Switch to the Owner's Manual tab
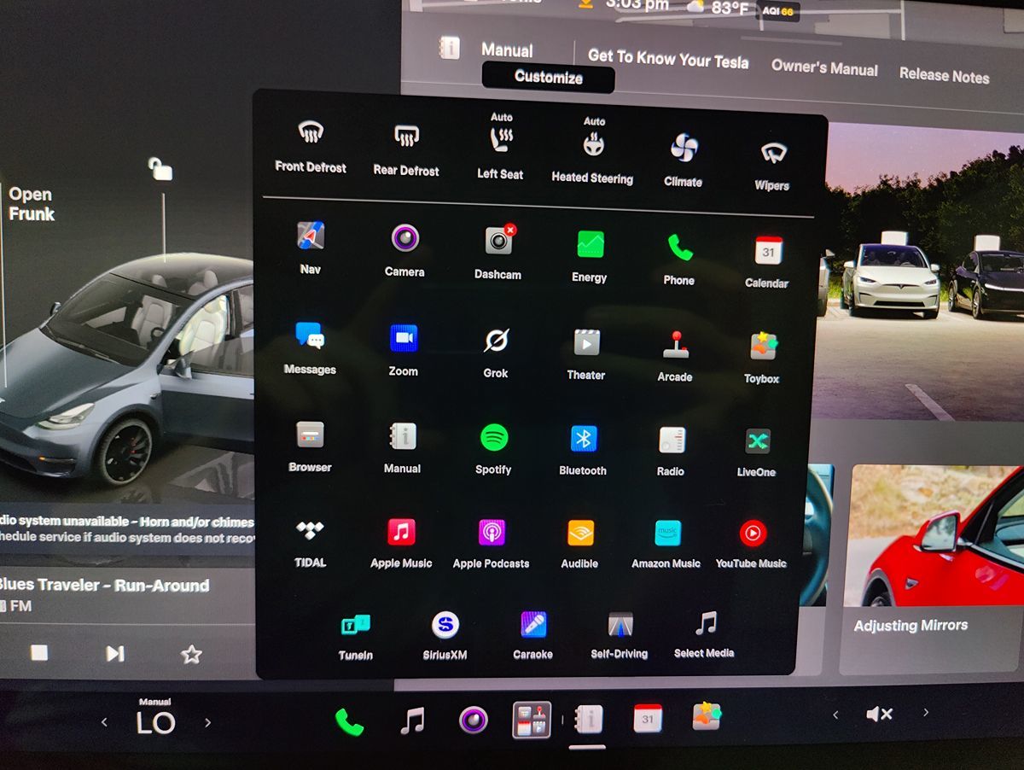 (824, 67)
